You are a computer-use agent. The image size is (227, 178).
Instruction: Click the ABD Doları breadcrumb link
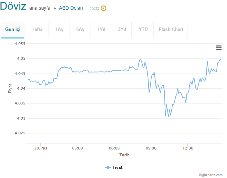click(x=71, y=8)
